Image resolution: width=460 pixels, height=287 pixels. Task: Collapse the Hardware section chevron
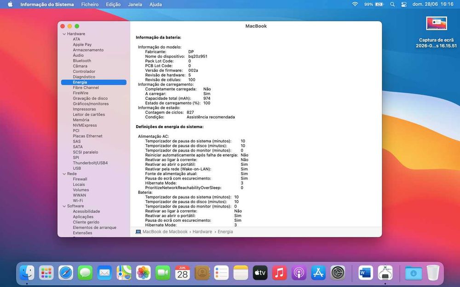tap(64, 34)
